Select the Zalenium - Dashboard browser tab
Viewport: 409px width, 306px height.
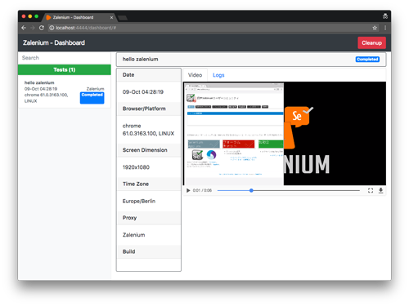(79, 17)
